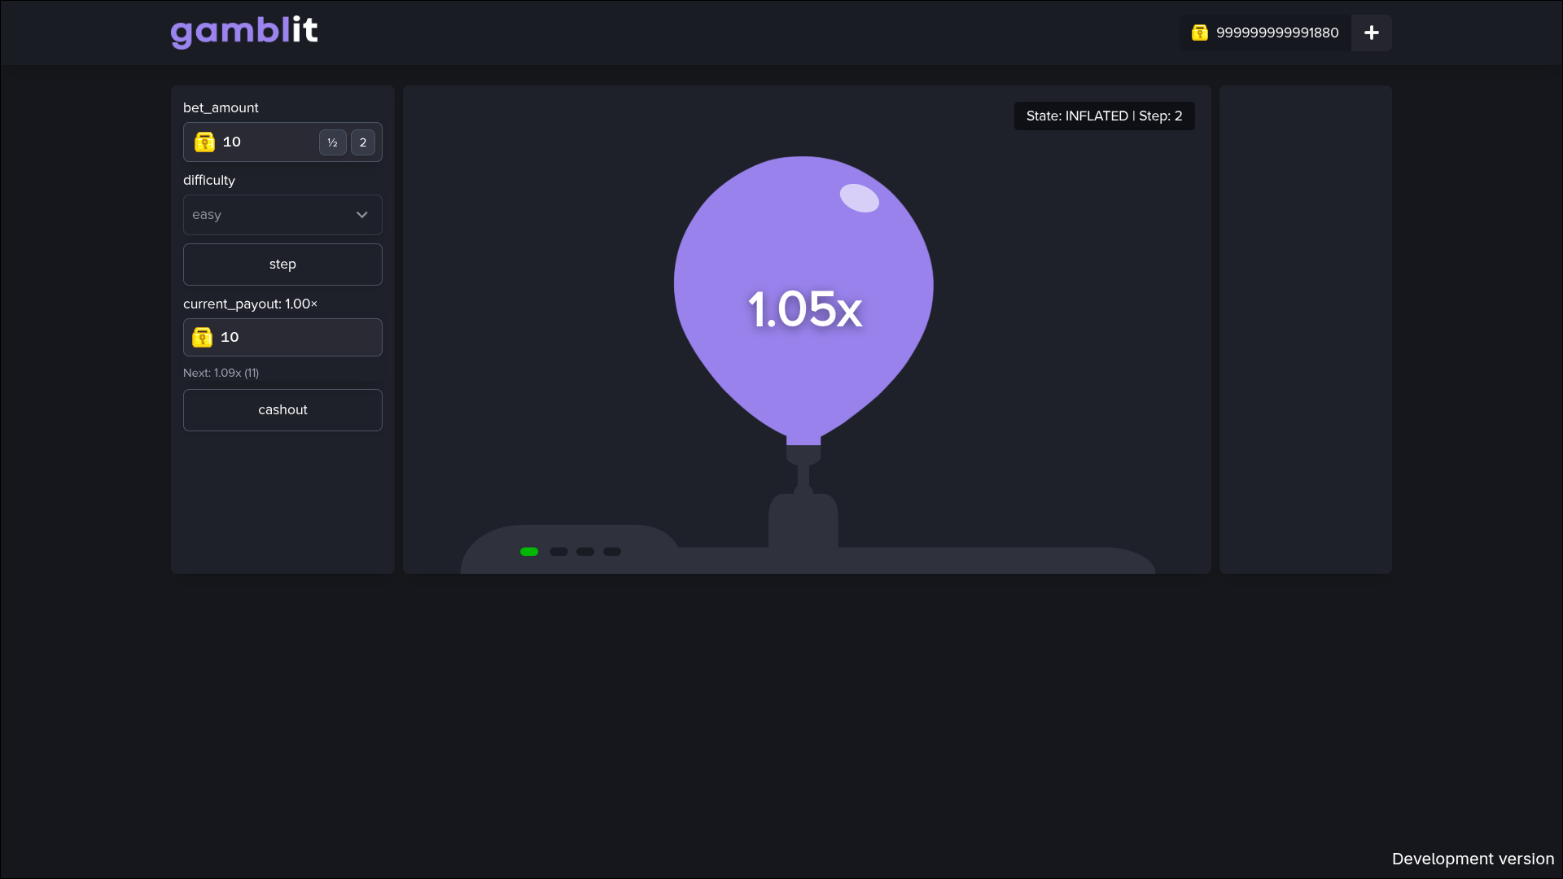Click the State INFLATED status badge

(x=1103, y=116)
